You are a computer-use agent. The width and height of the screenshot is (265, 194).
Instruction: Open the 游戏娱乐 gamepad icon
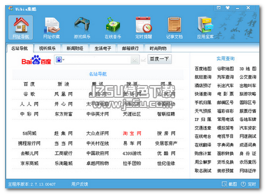82,27
